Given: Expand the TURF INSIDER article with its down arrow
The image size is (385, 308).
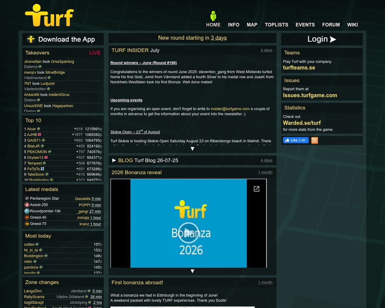Looking at the screenshot, I should (192, 148).
